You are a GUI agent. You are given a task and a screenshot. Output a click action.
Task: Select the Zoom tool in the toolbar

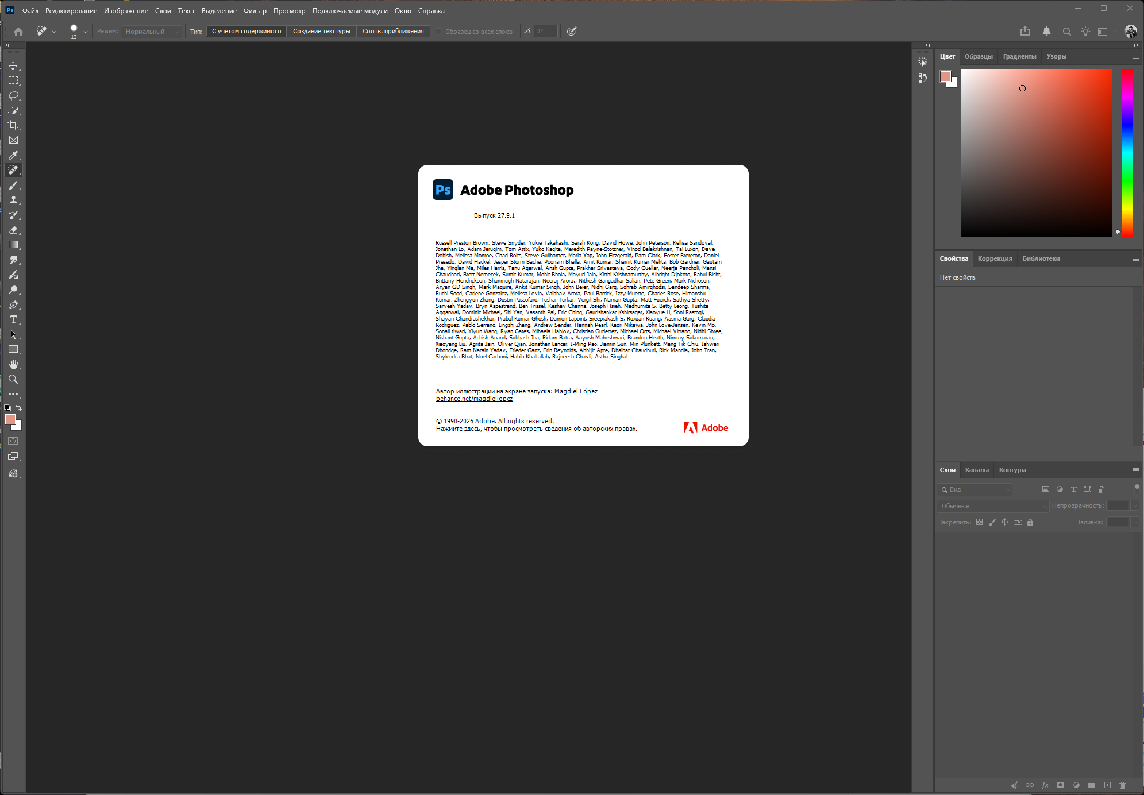(13, 379)
